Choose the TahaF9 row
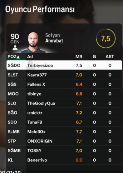 64,122
